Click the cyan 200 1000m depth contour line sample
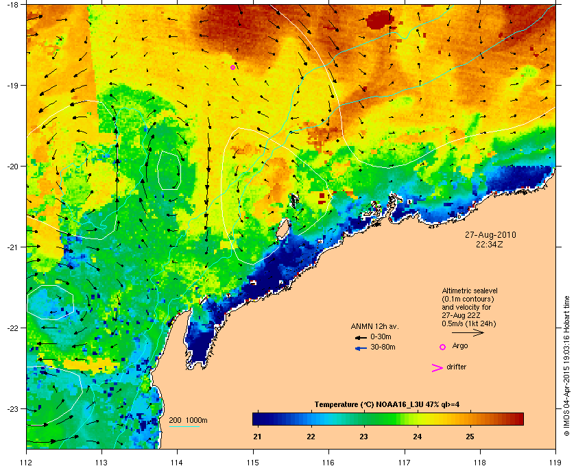The height and width of the screenshot is (466, 576). 184,427
